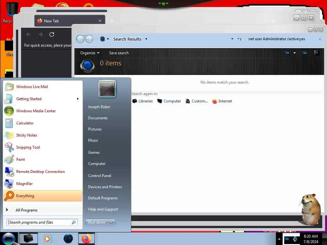Click the Firefox back arrow

29,34
